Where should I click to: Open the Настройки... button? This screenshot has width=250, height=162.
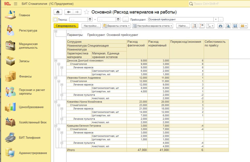pyautogui.click(x=91, y=26)
